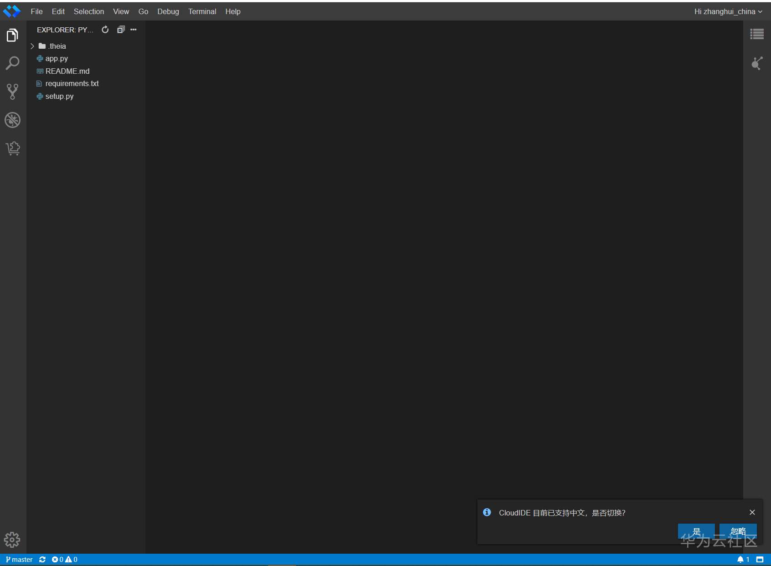The width and height of the screenshot is (771, 566).
Task: Click the EXPLORER panel title
Action: (65, 30)
